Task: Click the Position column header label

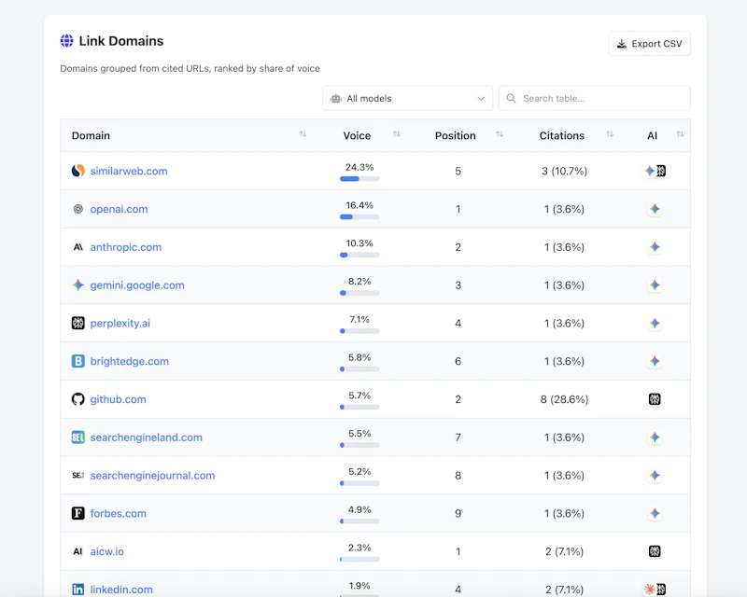Action: point(455,135)
